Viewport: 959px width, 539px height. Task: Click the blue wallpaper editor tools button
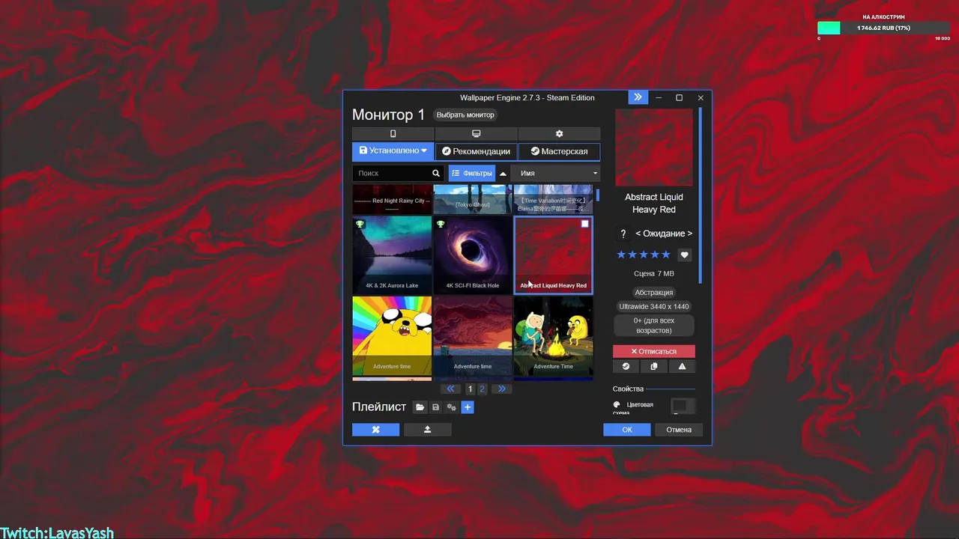point(376,430)
